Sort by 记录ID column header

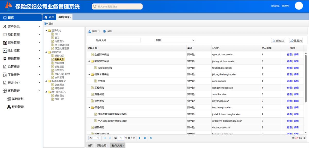coord(236,48)
